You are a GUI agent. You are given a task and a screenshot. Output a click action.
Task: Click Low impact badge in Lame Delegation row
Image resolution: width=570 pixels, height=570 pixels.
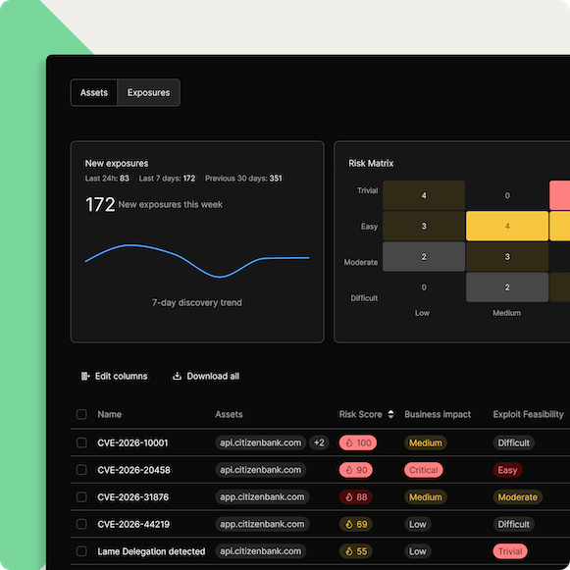tap(417, 551)
